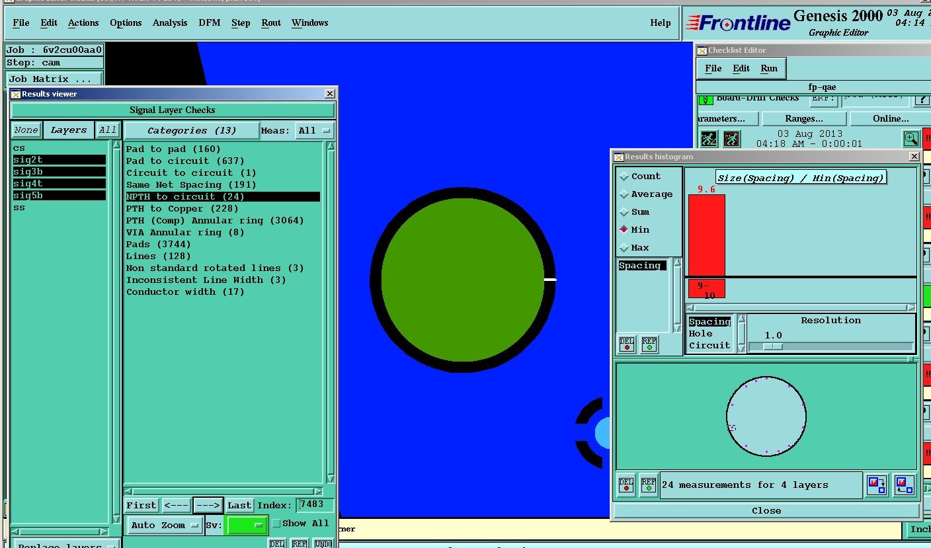Open the Auto Zoom dropdown
Viewport: 931px width, 548px height.
165,526
